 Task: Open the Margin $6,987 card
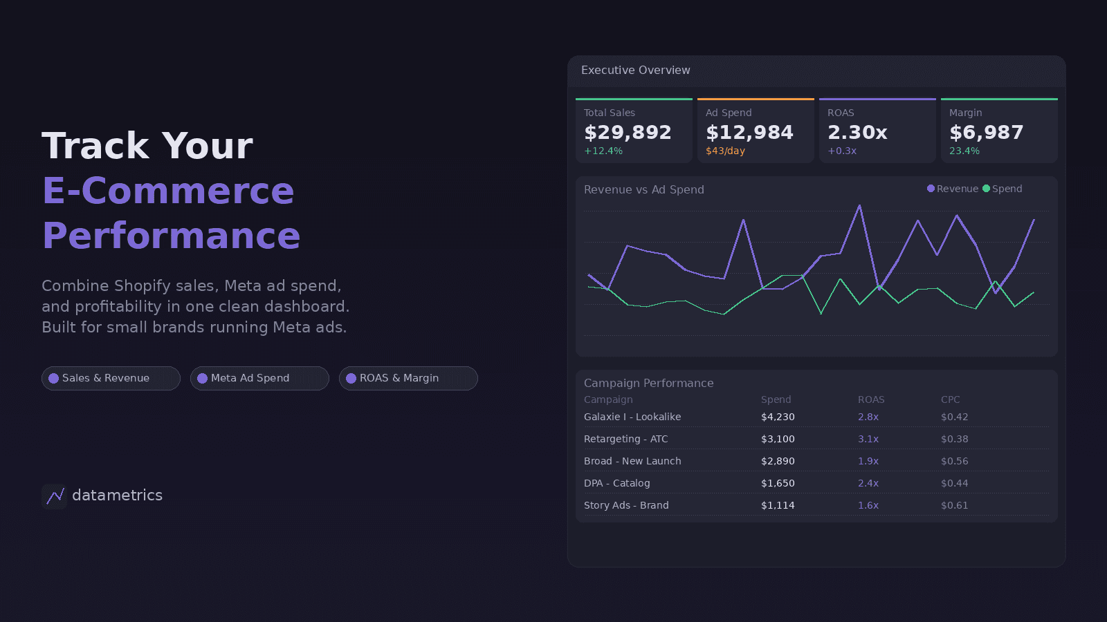coord(999,131)
